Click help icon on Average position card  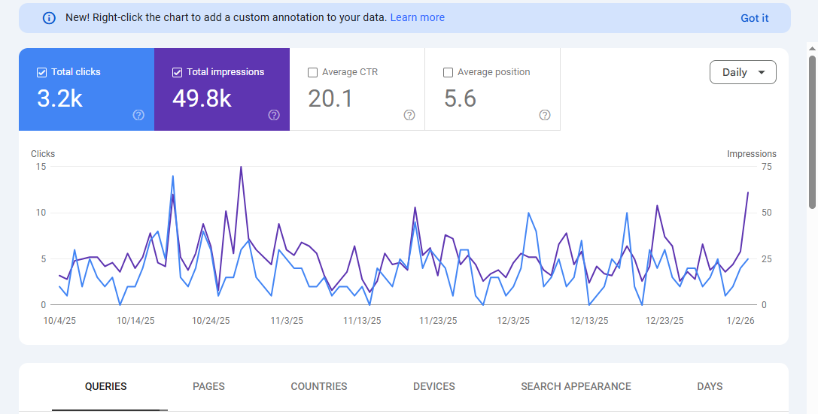545,115
